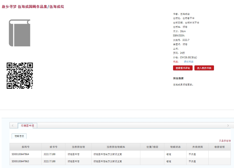Image resolution: width=234 pixels, height=168 pixels.
Task: Click the 位置/楼层 column header
Action: (152, 147)
